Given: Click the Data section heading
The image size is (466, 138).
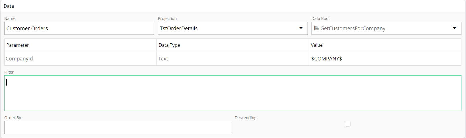Looking at the screenshot, I should click(x=9, y=6).
